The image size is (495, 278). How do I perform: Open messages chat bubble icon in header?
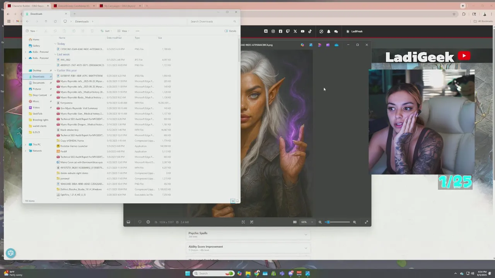[x=336, y=31]
